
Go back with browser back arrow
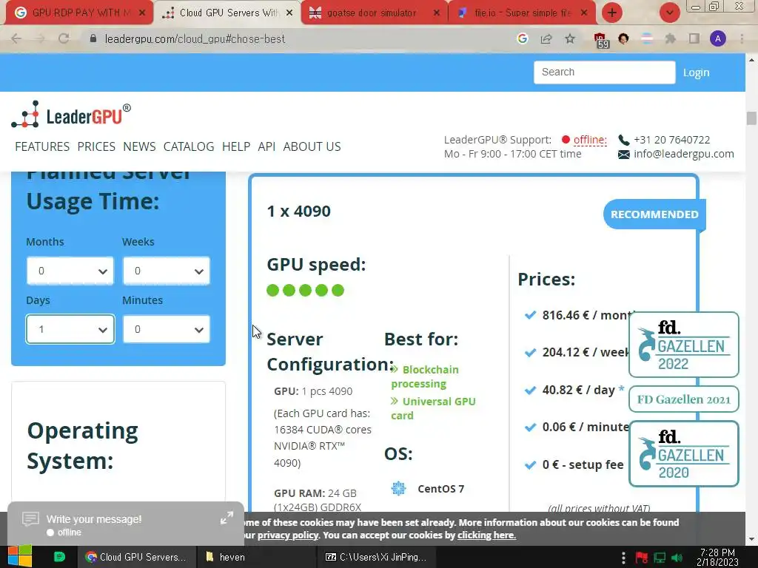pyautogui.click(x=16, y=38)
